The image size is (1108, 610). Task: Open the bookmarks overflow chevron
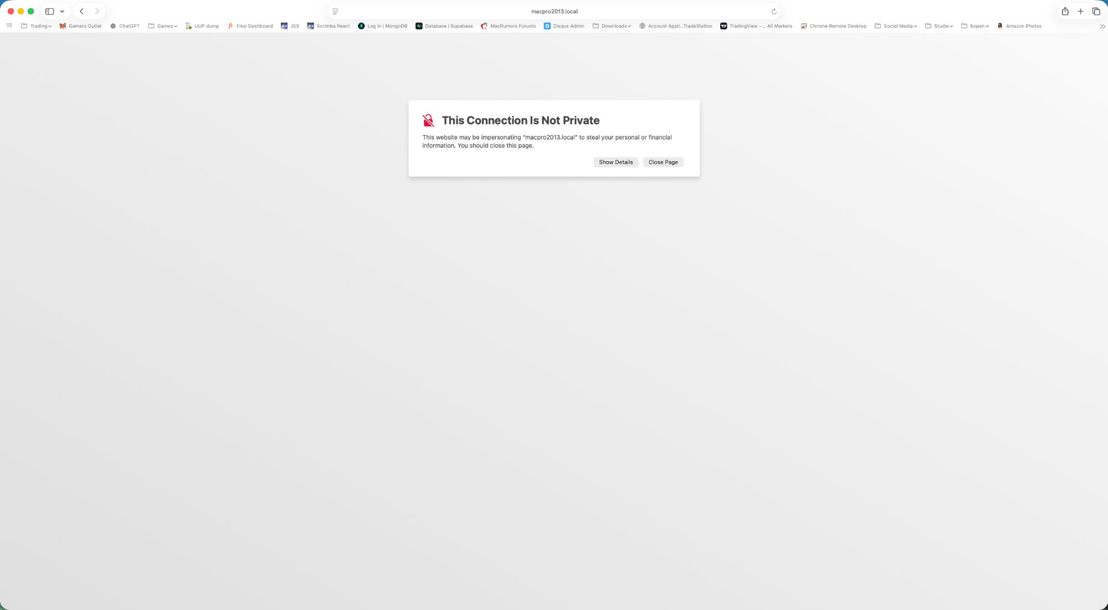pyautogui.click(x=1102, y=26)
